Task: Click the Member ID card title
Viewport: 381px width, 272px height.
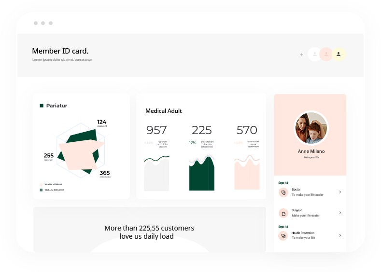Action: [60, 51]
